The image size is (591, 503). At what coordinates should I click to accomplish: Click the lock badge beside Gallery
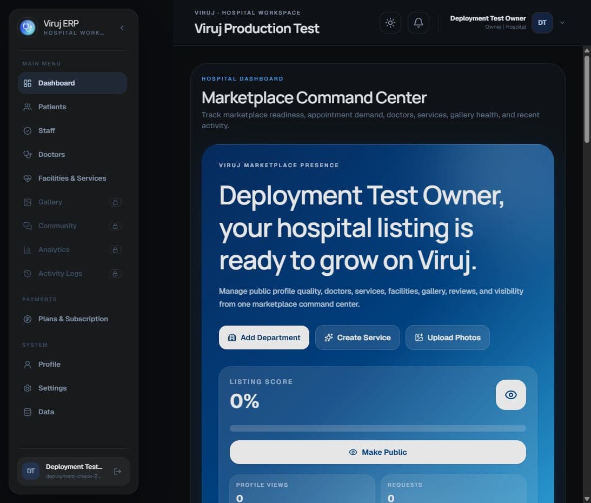point(115,202)
